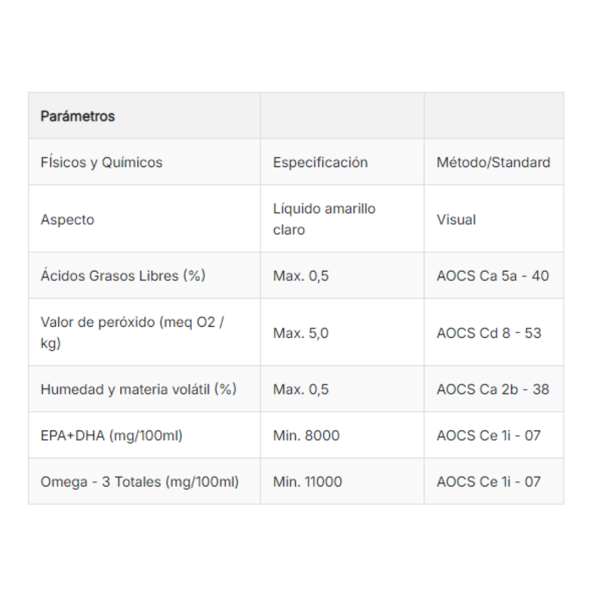
Task: Click the Especificación column heading
Action: coord(320,163)
